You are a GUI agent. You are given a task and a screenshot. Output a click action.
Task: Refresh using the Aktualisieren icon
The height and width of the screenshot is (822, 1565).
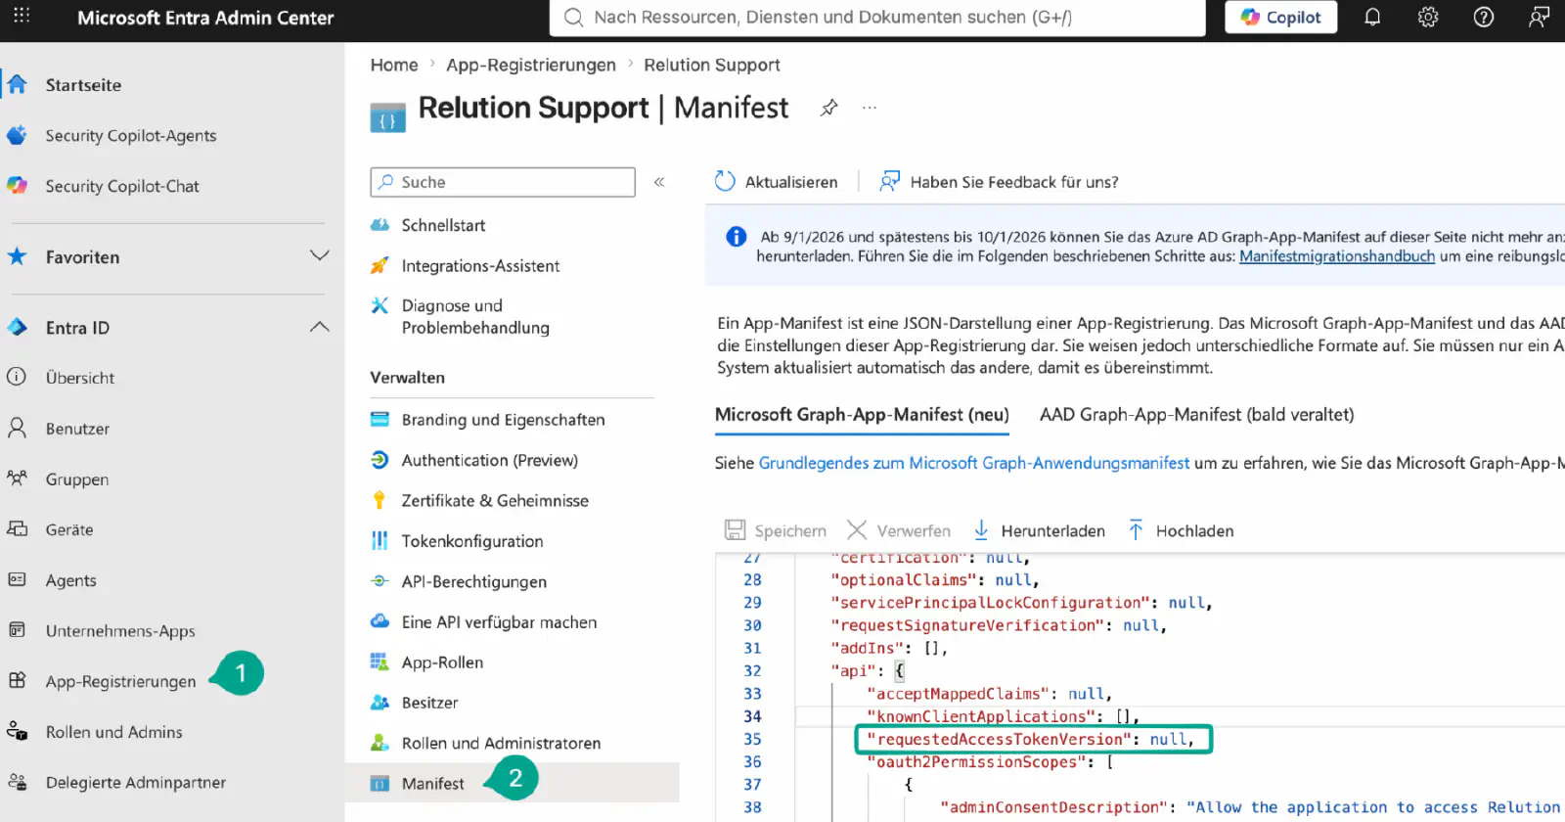(x=725, y=181)
